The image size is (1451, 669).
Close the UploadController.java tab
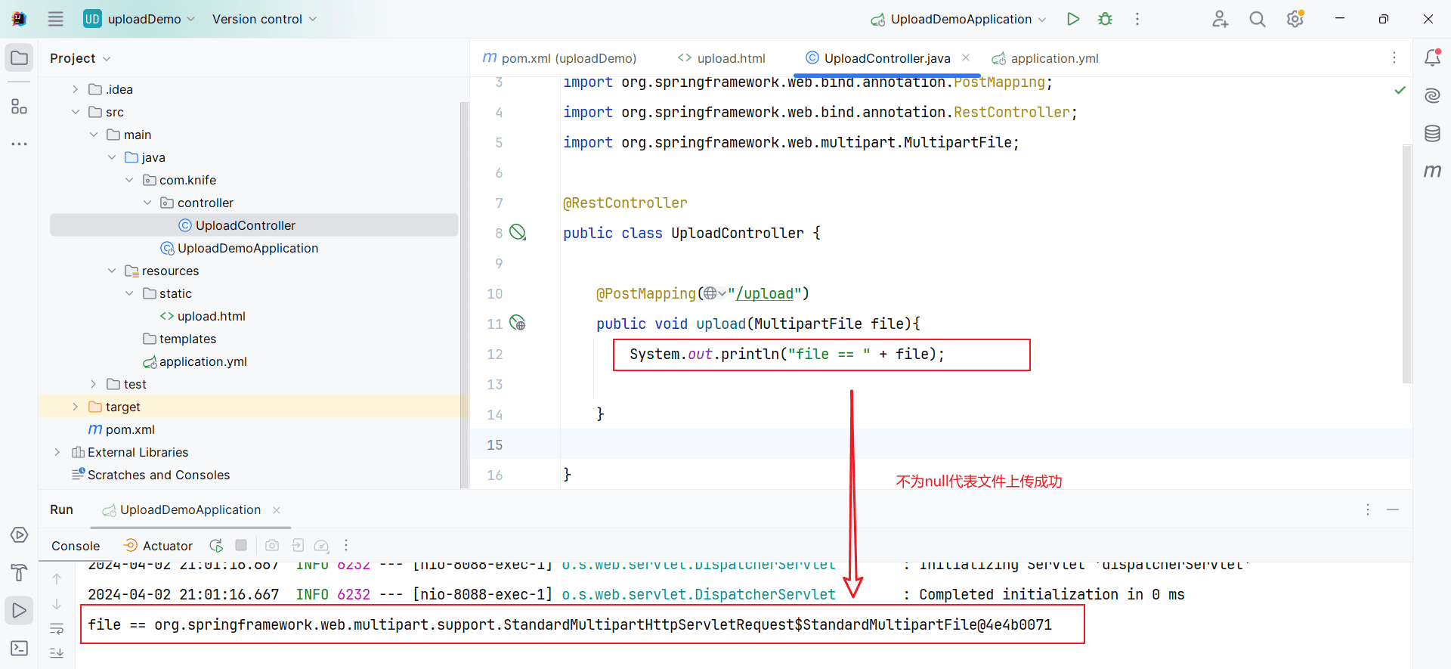tap(966, 57)
